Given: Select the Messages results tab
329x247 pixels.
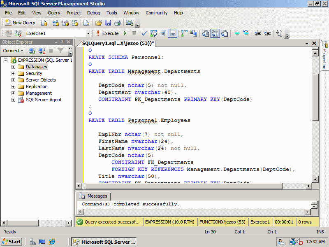Looking at the screenshot, I should click(94, 196).
